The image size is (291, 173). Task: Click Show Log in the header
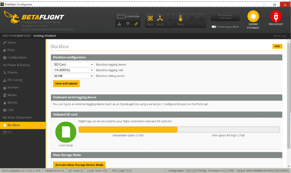tap(279, 36)
